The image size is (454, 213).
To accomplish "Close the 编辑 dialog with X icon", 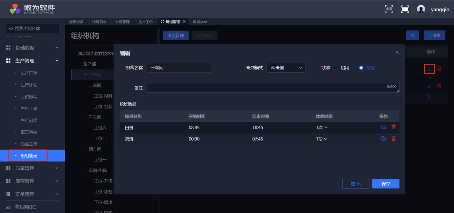I will [x=397, y=52].
